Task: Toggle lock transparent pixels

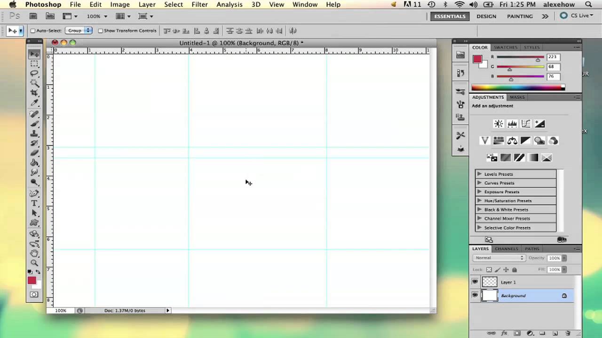Action: (x=489, y=270)
